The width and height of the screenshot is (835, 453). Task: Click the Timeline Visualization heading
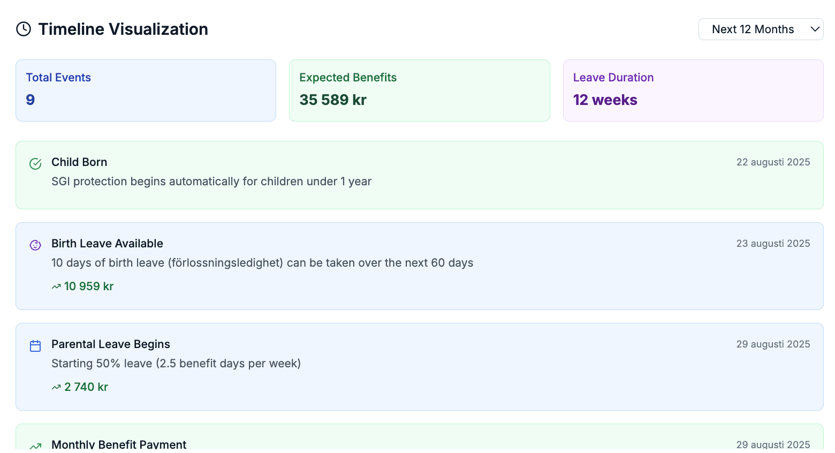point(123,29)
